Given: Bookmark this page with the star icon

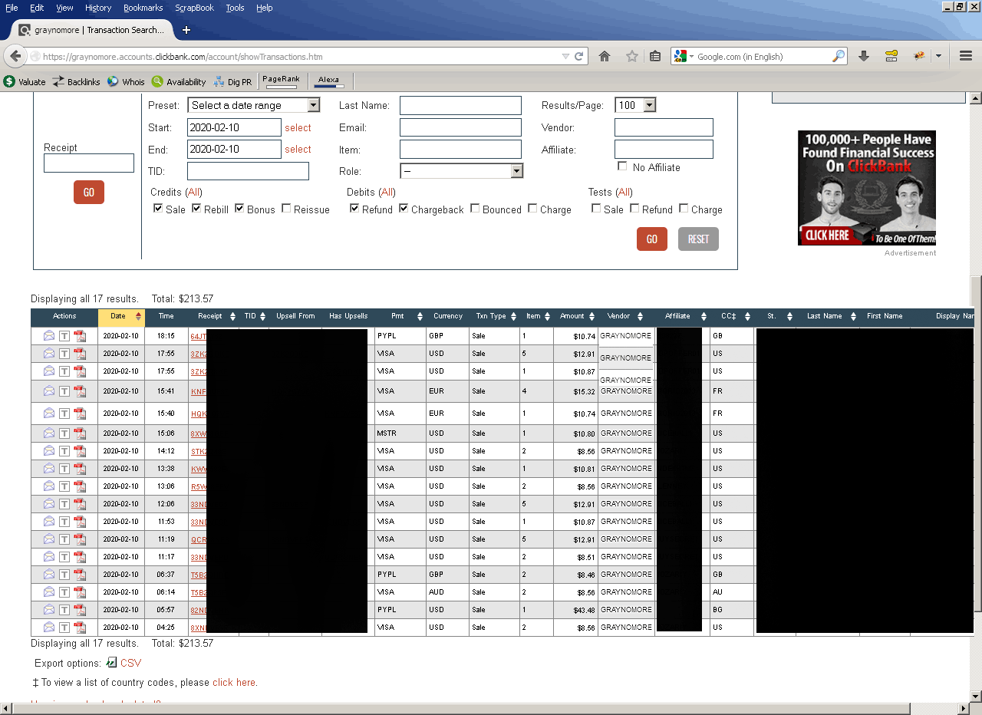Looking at the screenshot, I should pos(631,56).
